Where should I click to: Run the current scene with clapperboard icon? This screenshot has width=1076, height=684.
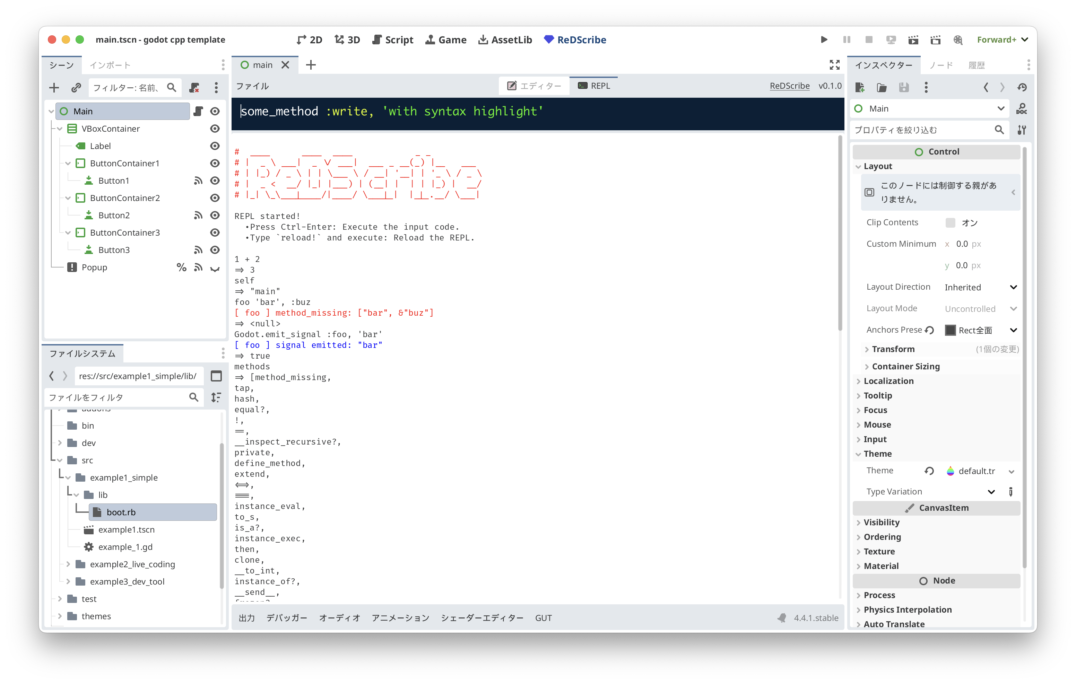pos(913,40)
